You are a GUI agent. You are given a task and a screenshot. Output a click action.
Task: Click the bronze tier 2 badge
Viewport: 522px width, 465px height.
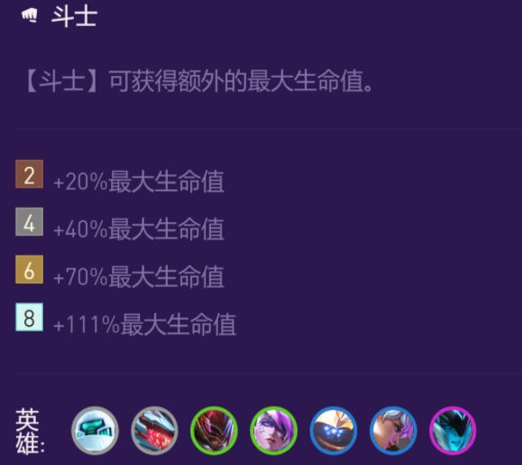(x=29, y=174)
